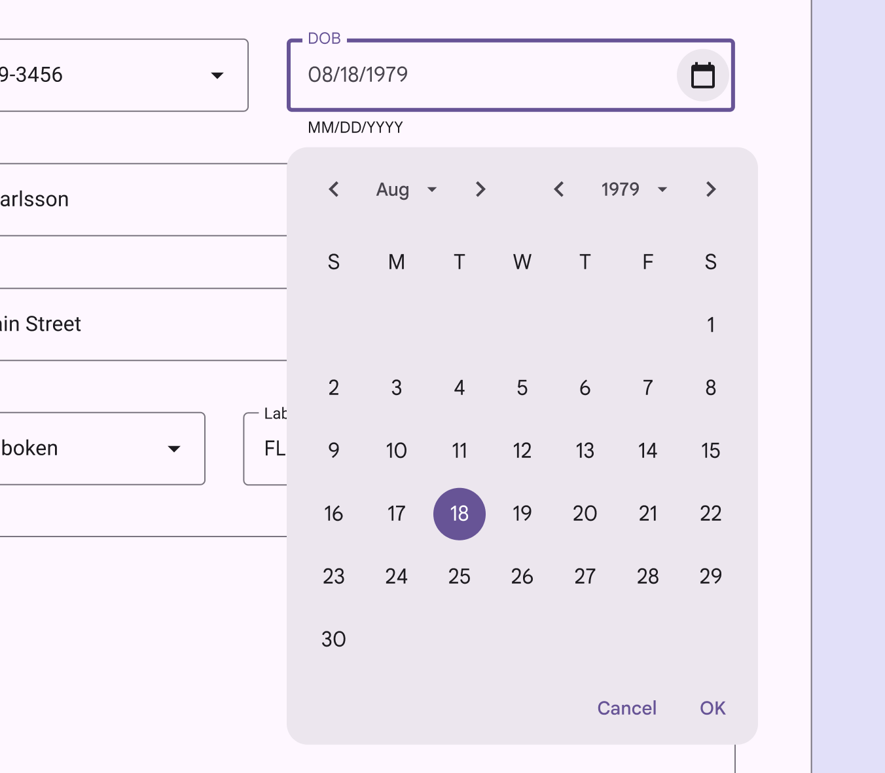This screenshot has height=773, width=885.
Task: Select day 25 on the calendar
Action: [x=460, y=576]
